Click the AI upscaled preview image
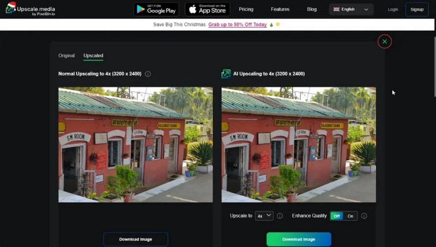Screen dimensions: 436x247 tap(299, 145)
